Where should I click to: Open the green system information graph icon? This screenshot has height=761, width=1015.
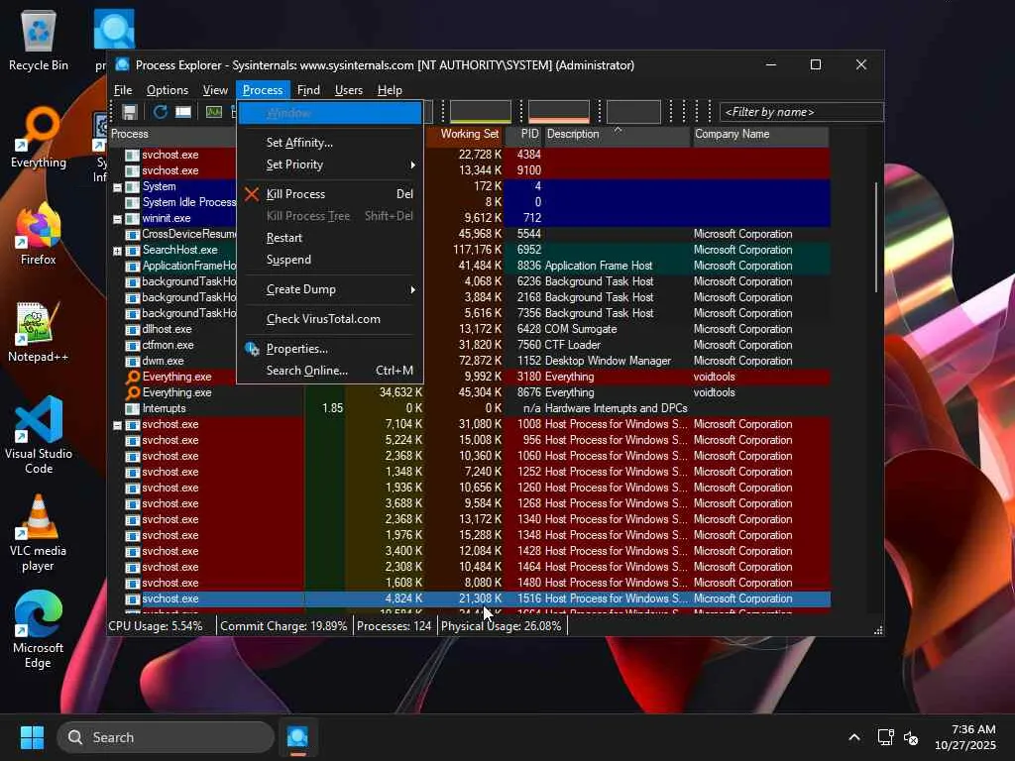coord(214,112)
